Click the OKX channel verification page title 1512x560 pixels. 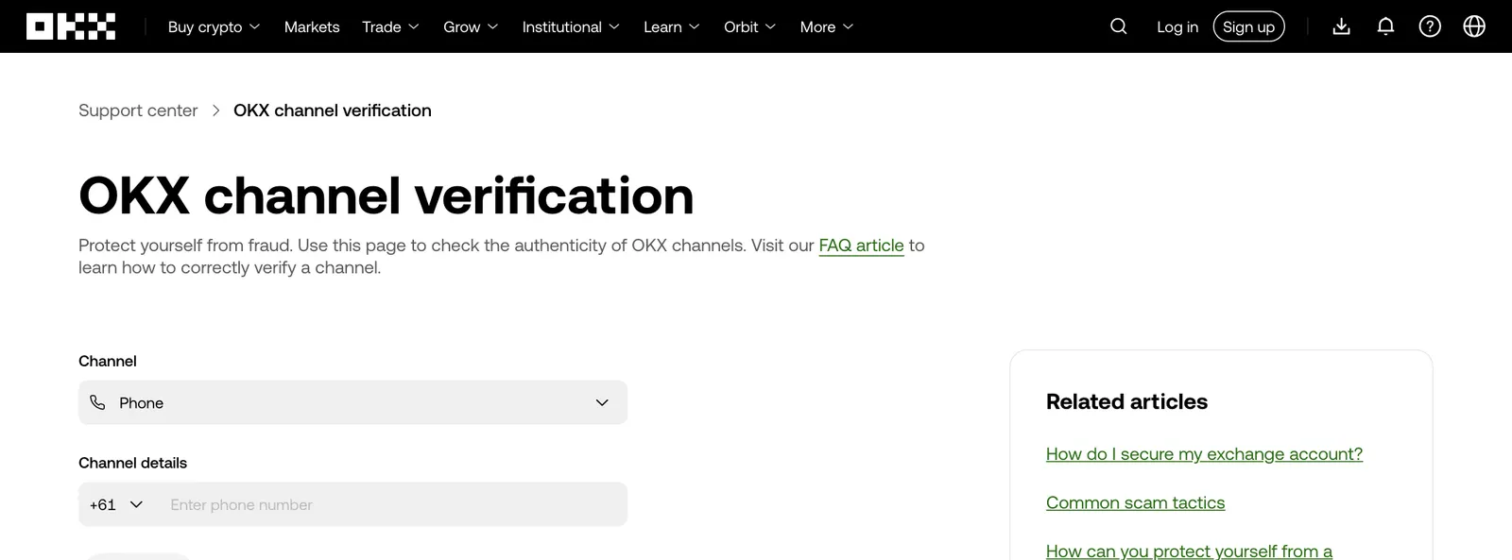(x=387, y=195)
